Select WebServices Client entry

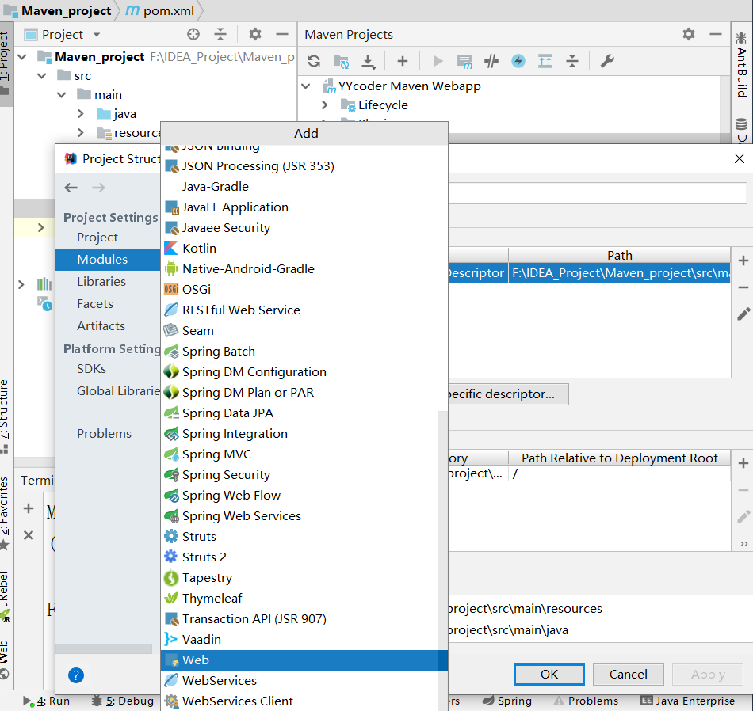pyautogui.click(x=299, y=701)
